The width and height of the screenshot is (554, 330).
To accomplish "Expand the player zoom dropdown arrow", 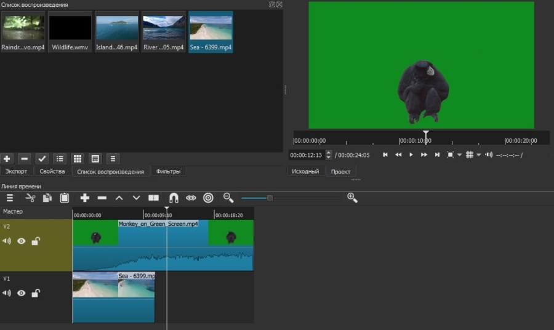I will click(x=459, y=155).
